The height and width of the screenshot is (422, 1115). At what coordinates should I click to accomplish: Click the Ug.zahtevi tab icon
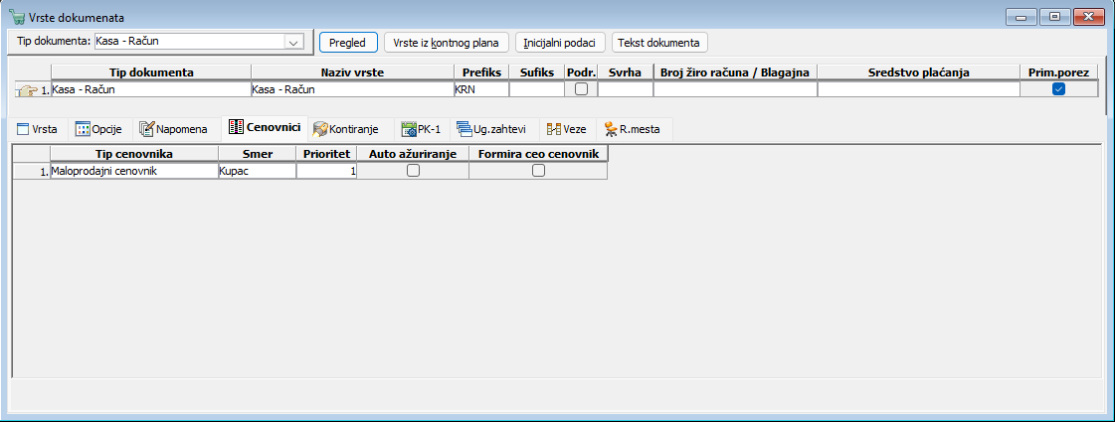point(465,129)
